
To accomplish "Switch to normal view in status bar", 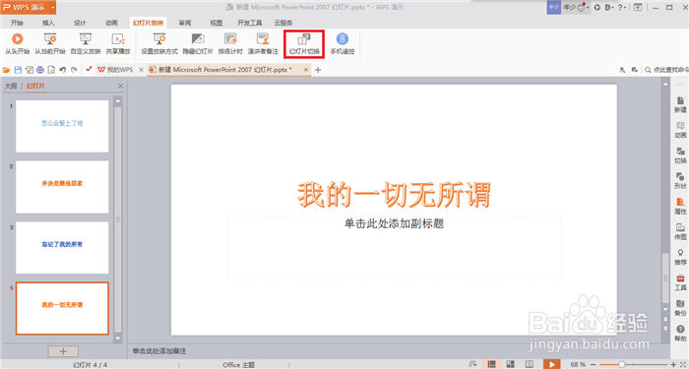I will [492, 364].
